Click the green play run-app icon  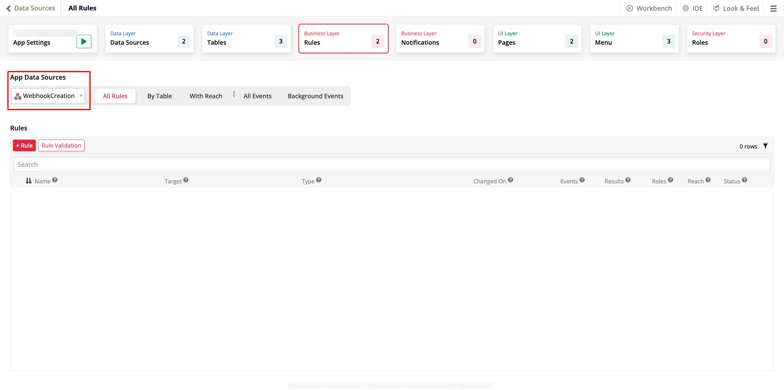point(84,41)
